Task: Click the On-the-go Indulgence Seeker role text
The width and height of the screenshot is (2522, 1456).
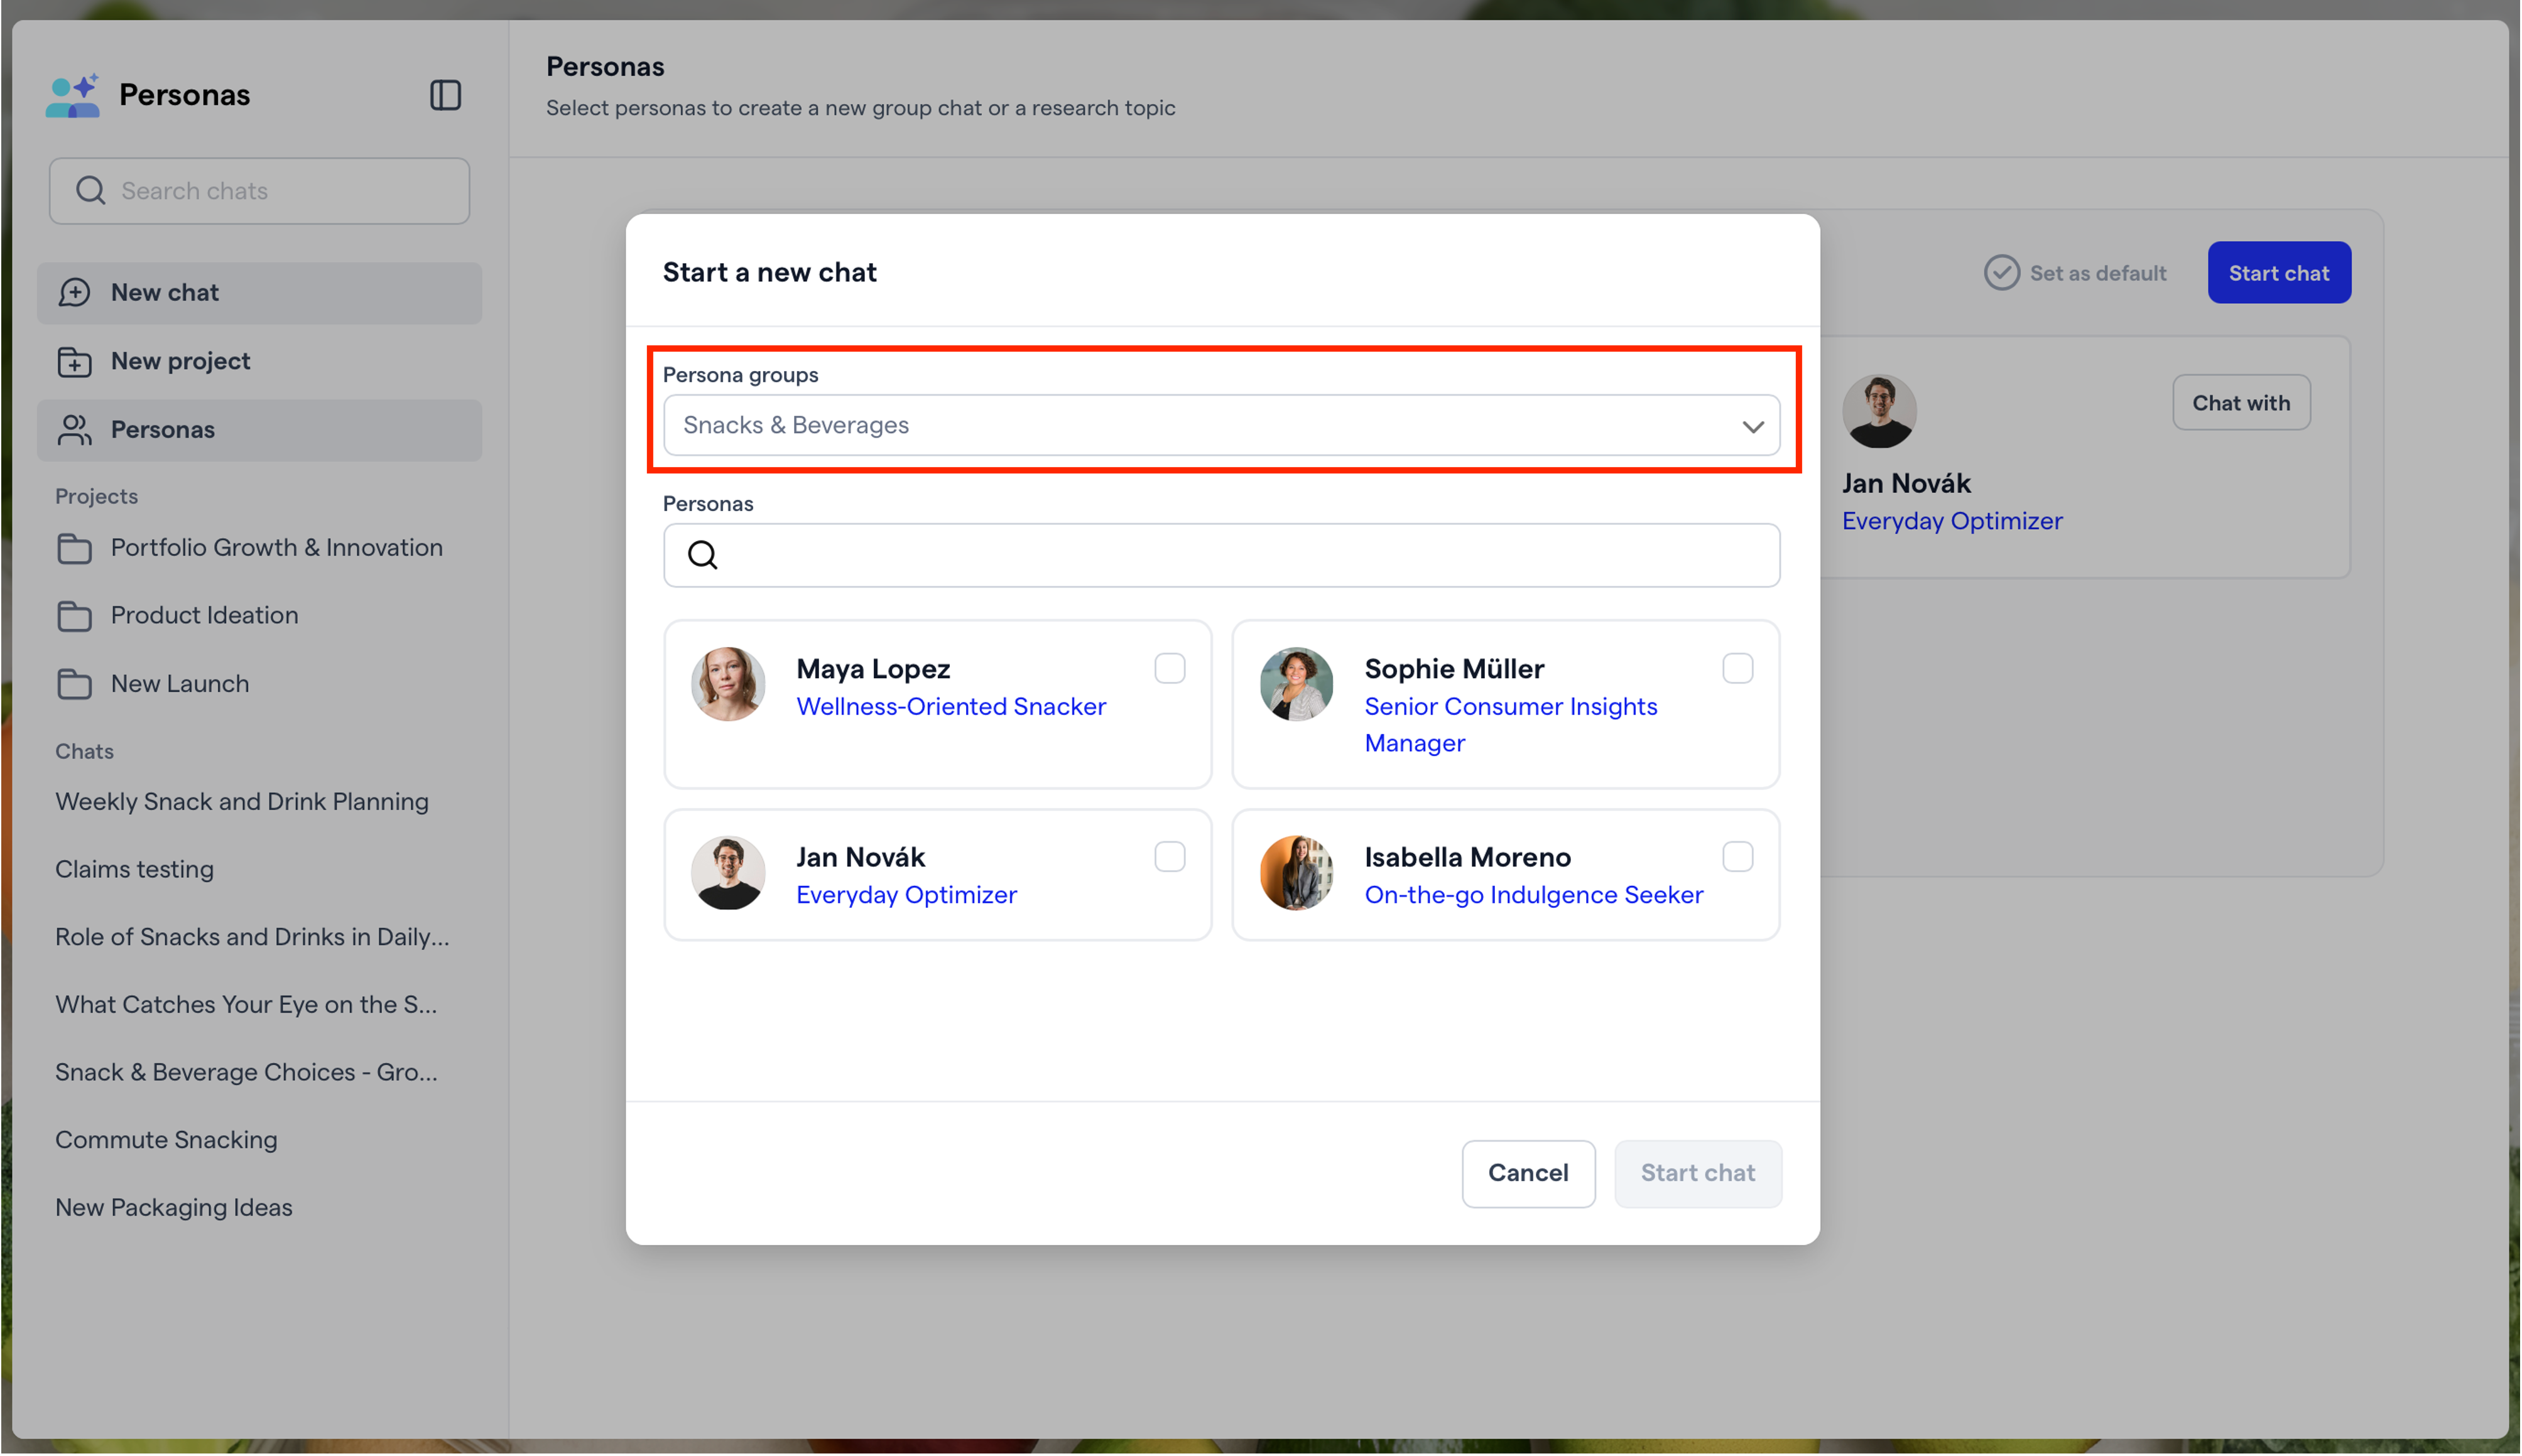Action: tap(1533, 895)
